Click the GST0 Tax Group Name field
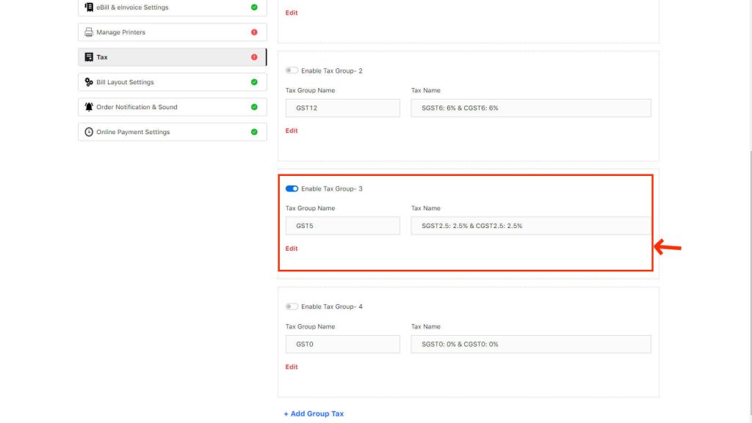Image resolution: width=752 pixels, height=423 pixels. tap(343, 344)
